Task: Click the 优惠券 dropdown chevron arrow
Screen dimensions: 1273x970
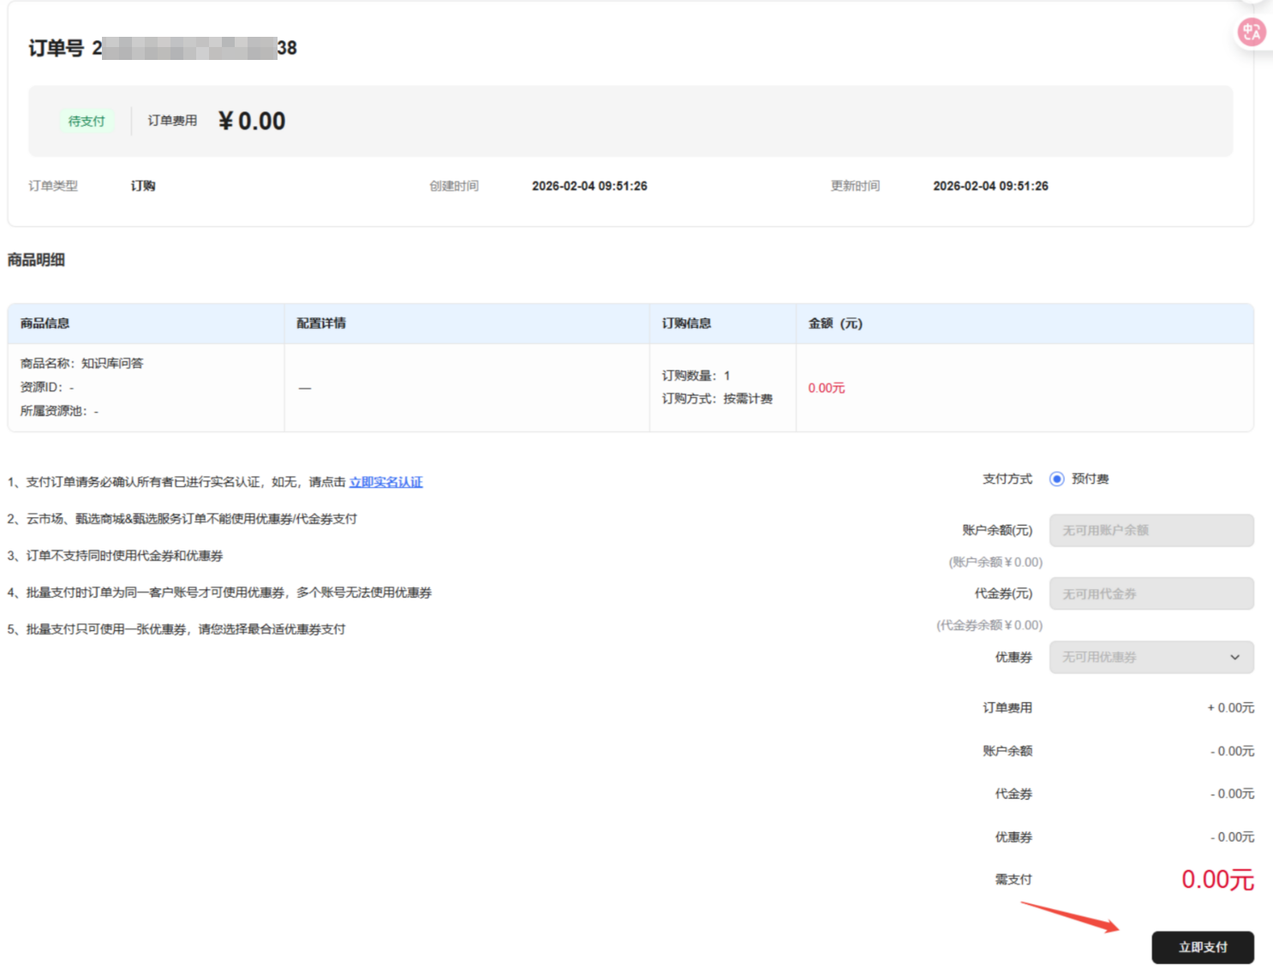Action: (x=1234, y=658)
